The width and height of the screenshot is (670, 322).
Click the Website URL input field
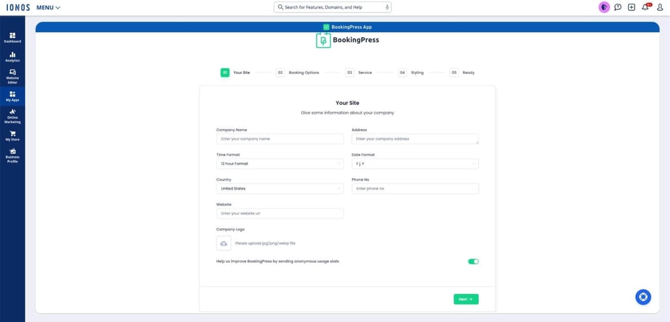click(280, 213)
